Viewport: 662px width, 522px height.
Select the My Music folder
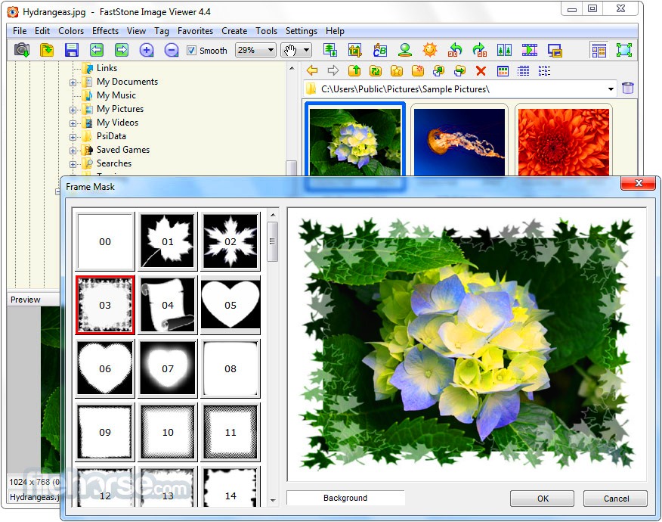116,95
